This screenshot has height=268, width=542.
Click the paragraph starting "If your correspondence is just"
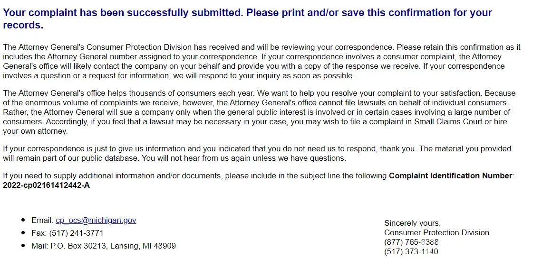(257, 154)
